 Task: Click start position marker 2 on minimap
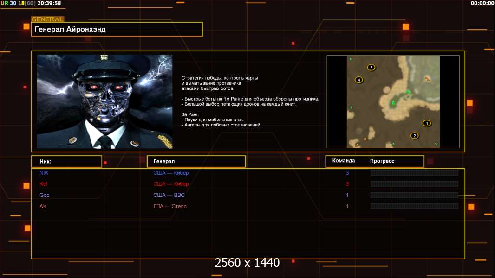(x=415, y=136)
